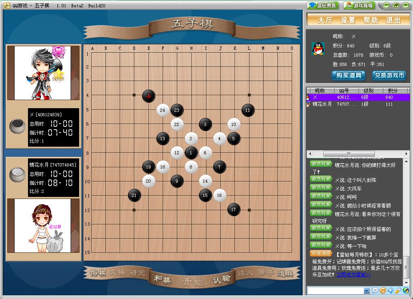Open the chat bubble quick-phrases icon
Viewport: 413px width, 299px height.
pyautogui.click(x=375, y=290)
